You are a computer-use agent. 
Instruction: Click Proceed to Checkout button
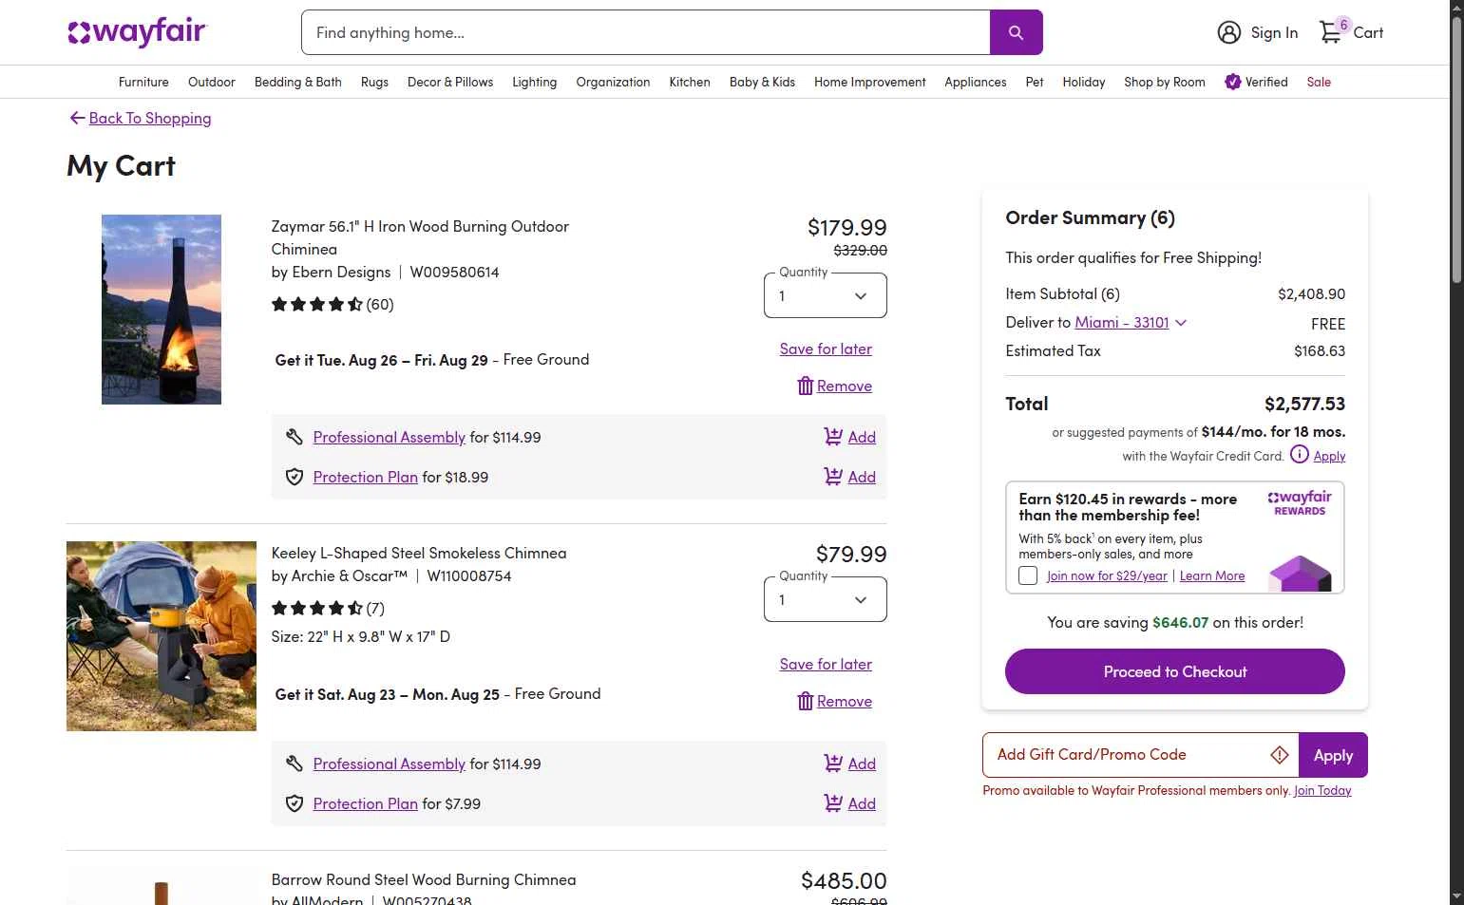1174,671
